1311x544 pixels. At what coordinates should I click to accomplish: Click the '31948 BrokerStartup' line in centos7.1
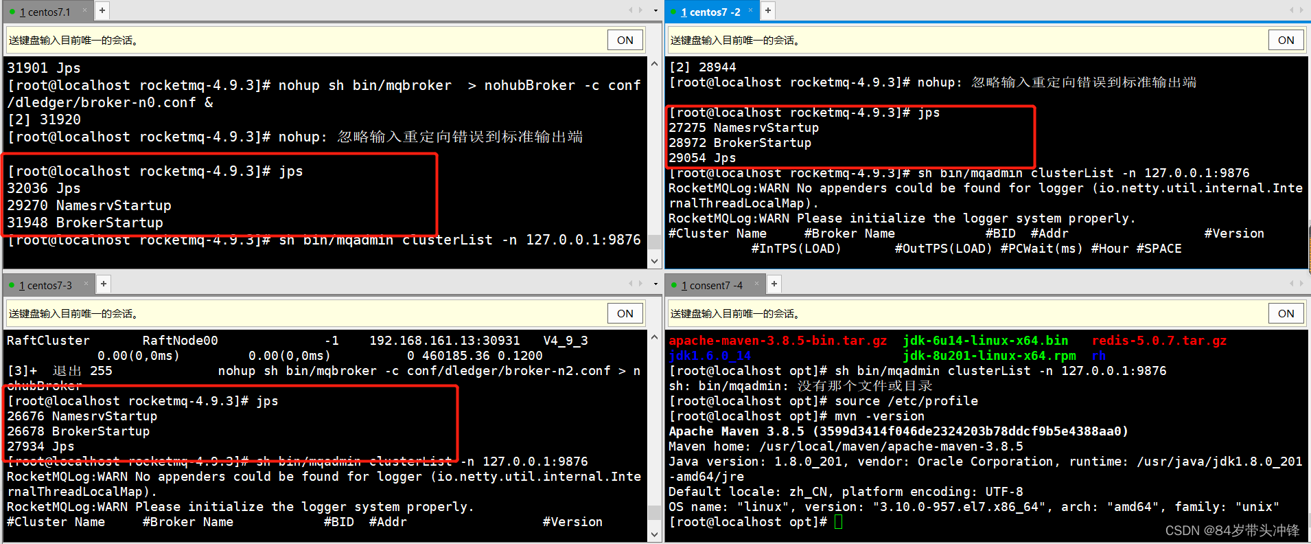85,223
